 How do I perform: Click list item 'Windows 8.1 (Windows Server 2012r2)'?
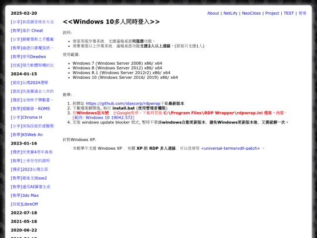click(x=122, y=73)
